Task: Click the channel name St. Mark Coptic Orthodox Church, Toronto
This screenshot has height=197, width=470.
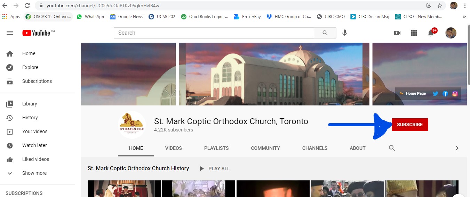Action: [x=231, y=121]
